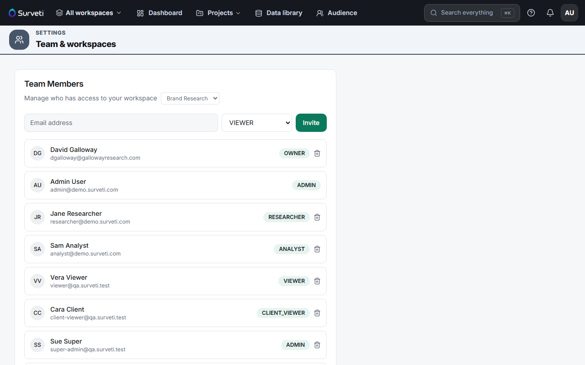Click the name Sue Super

[66, 341]
